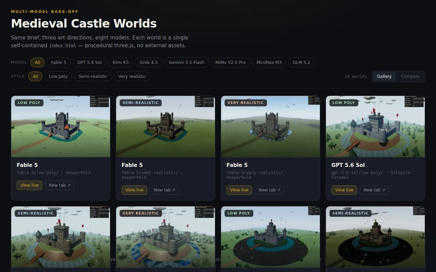
Task: Filter models by Gemini 3.5 Flash
Action: click(x=186, y=62)
